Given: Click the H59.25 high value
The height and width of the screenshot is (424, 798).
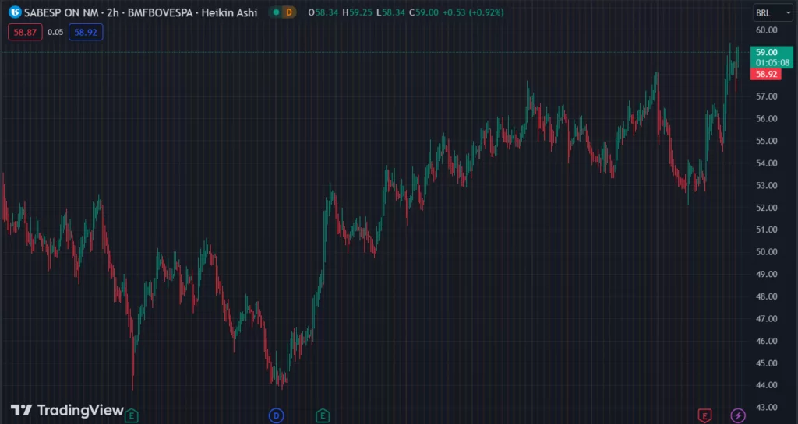Looking at the screenshot, I should (x=357, y=12).
